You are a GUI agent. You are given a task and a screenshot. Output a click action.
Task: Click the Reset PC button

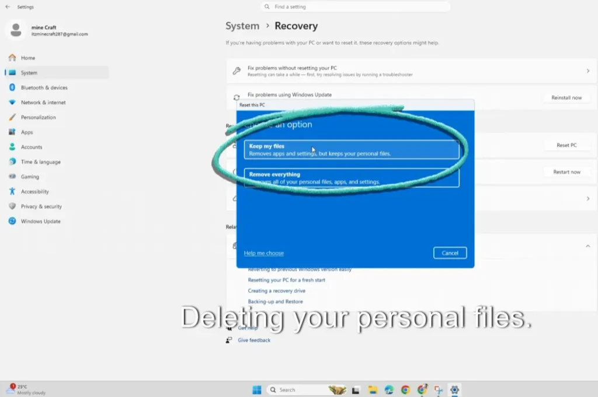click(566, 145)
